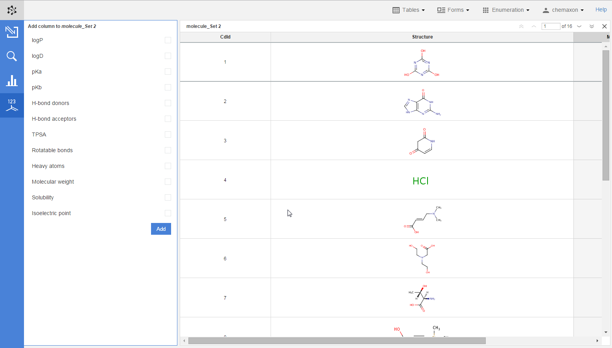This screenshot has height=348, width=612.
Task: Go to next record chevron
Action: point(579,26)
